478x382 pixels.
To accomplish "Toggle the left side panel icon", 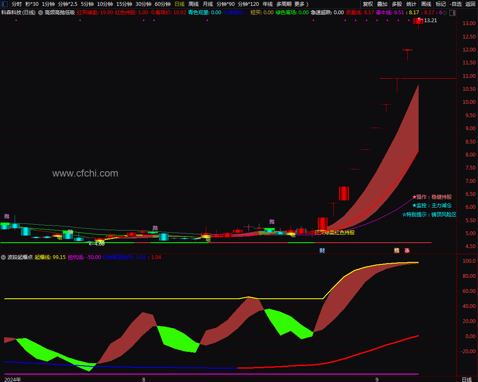I will [5, 4].
